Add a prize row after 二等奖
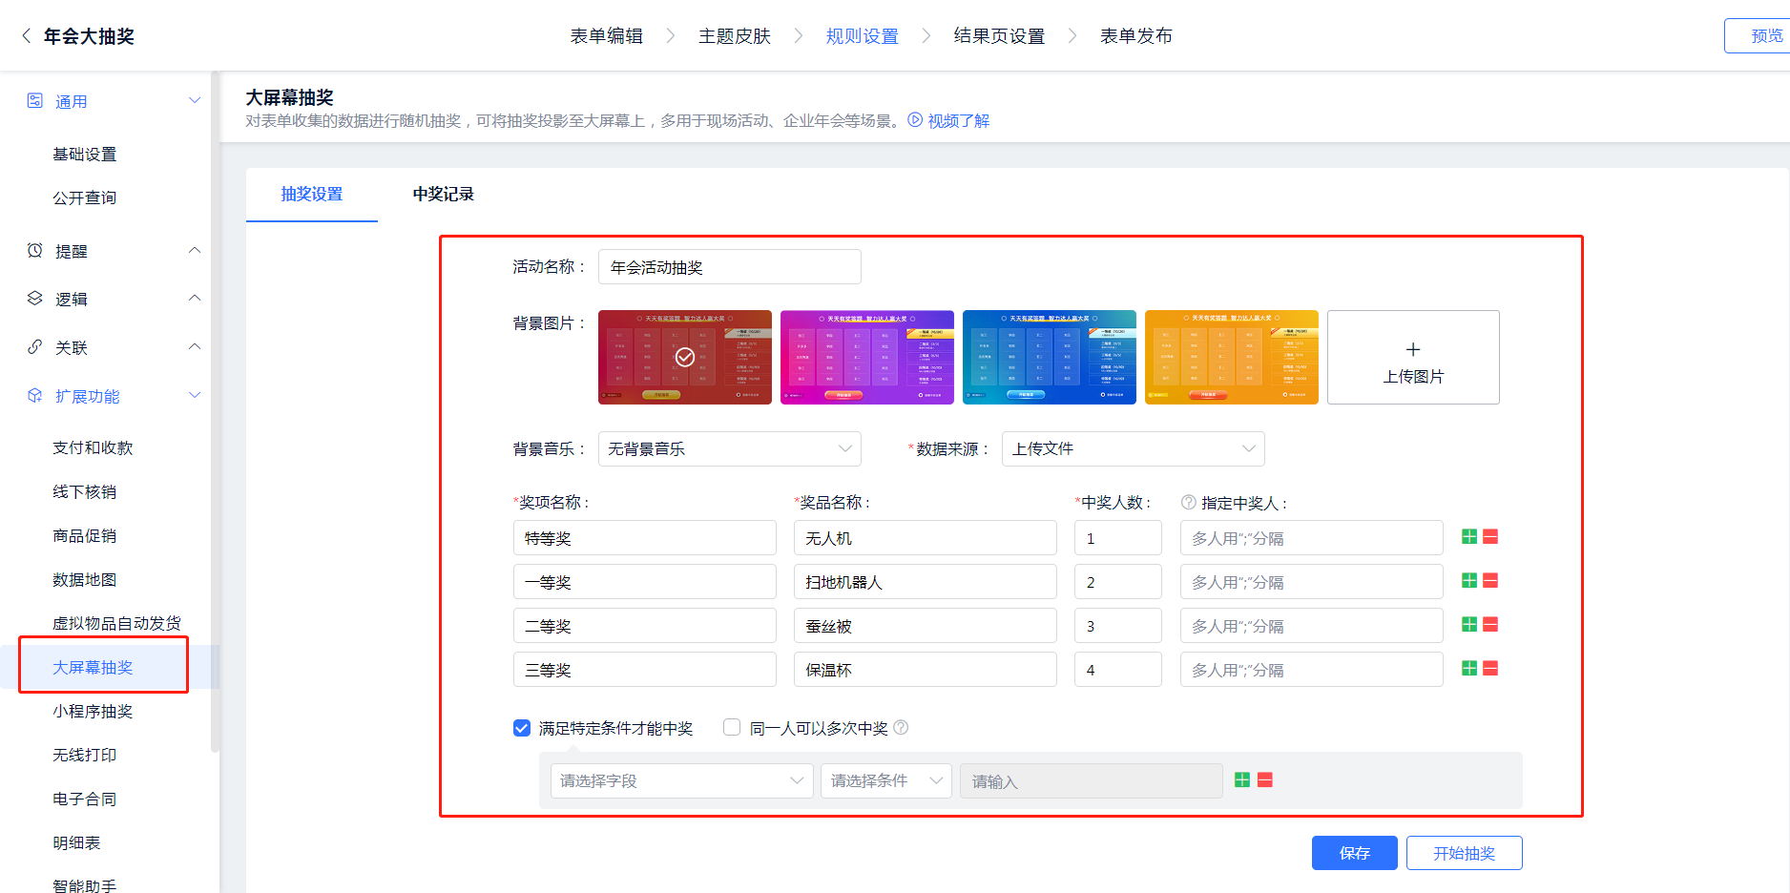The height and width of the screenshot is (893, 1790). [1469, 625]
